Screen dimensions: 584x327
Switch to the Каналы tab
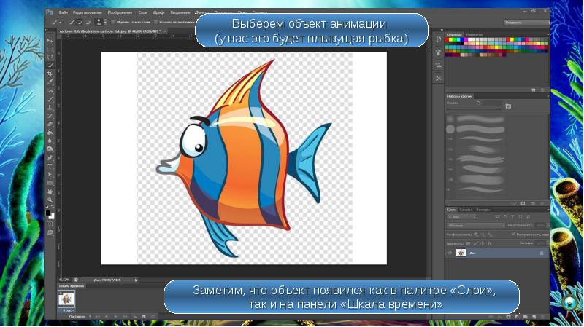466,210
